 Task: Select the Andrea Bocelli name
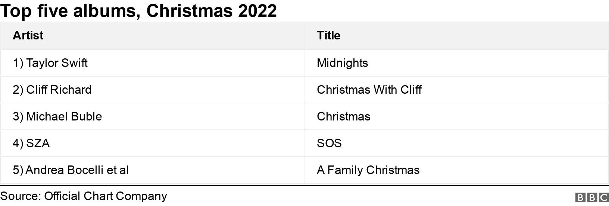(65, 170)
